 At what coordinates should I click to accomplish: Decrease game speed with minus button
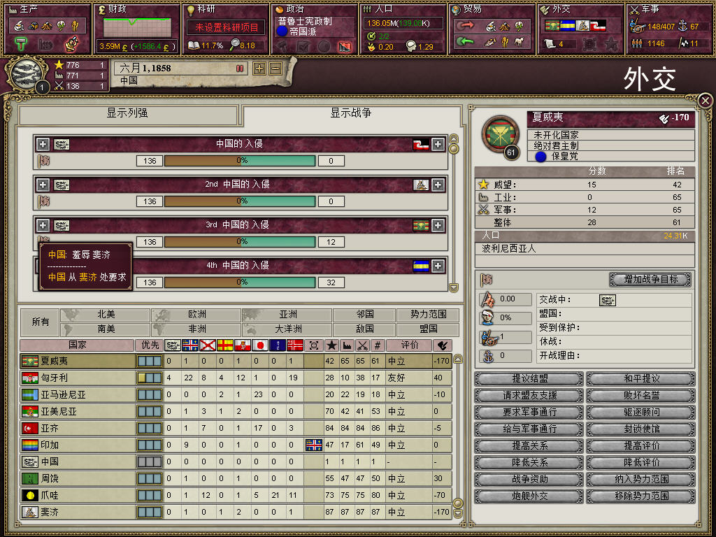tap(275, 69)
